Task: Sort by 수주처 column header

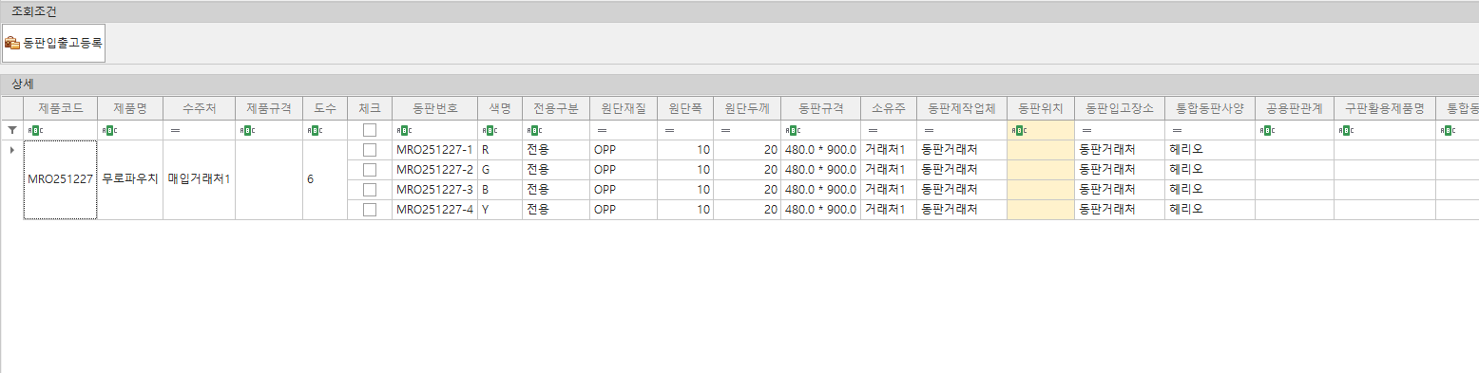Action: [199, 108]
